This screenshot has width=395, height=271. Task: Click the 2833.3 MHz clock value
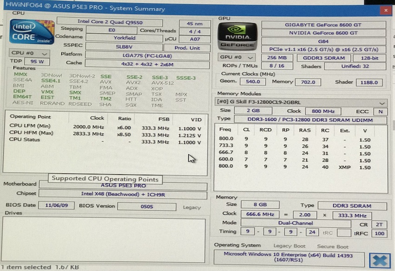click(88, 134)
